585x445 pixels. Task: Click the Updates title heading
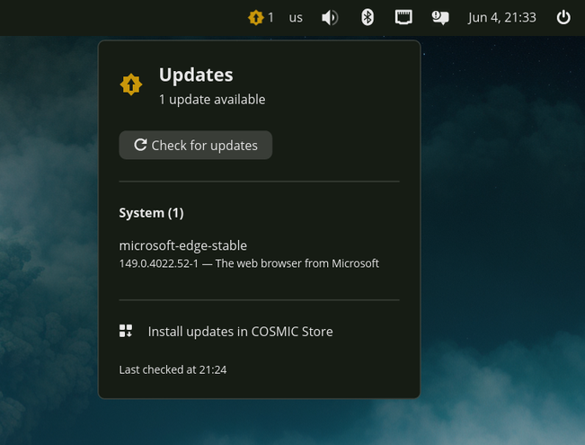coord(196,75)
